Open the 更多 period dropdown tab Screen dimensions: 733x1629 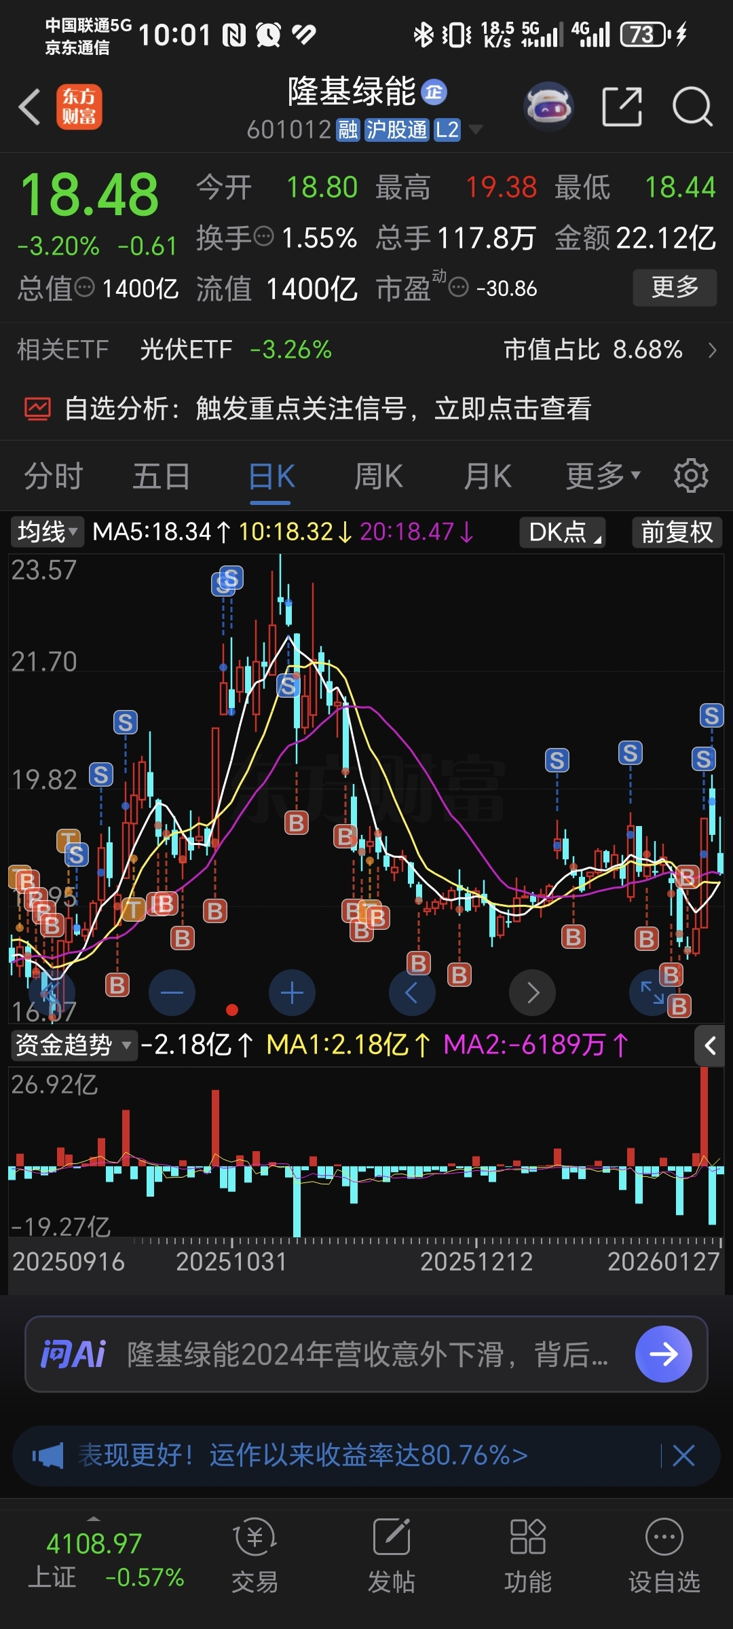click(603, 476)
